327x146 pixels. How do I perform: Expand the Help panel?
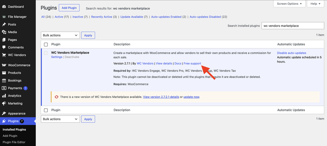coord(315,4)
